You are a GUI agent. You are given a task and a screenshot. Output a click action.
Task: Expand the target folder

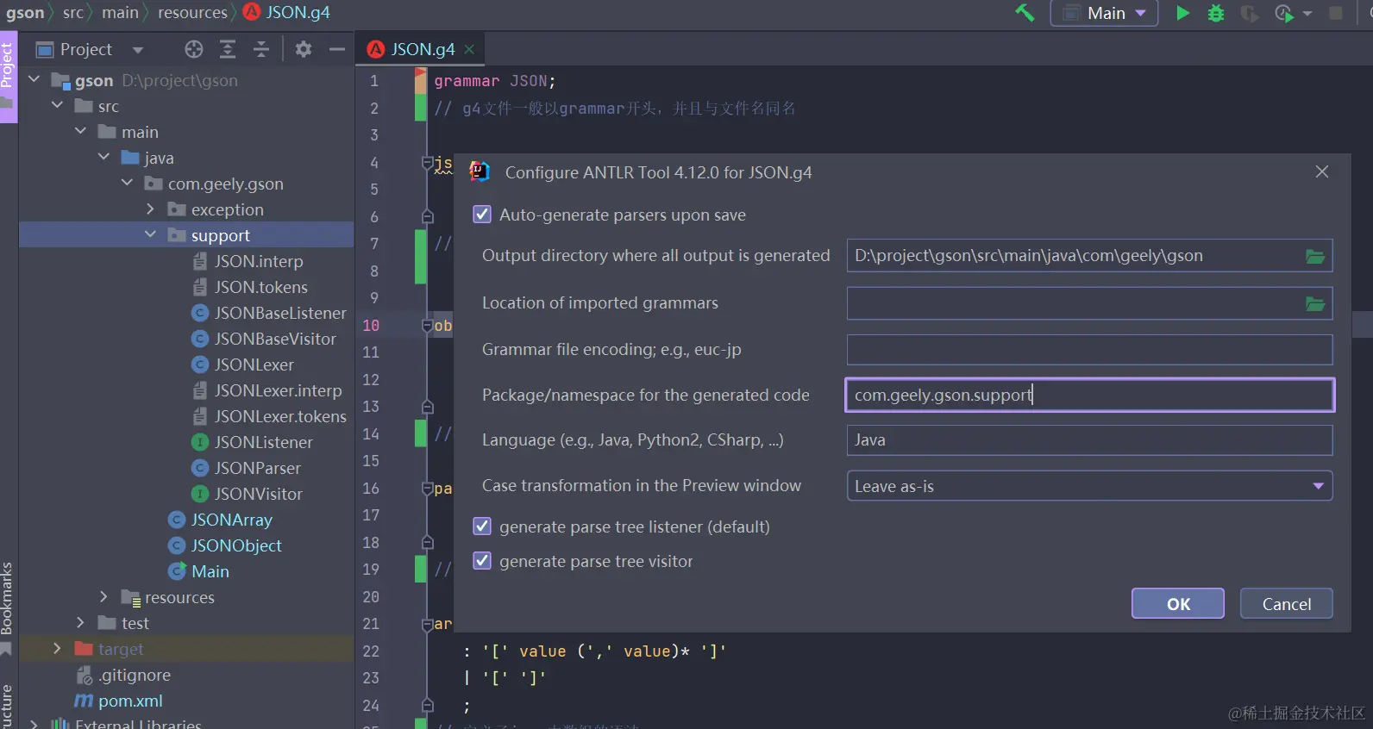click(x=57, y=648)
